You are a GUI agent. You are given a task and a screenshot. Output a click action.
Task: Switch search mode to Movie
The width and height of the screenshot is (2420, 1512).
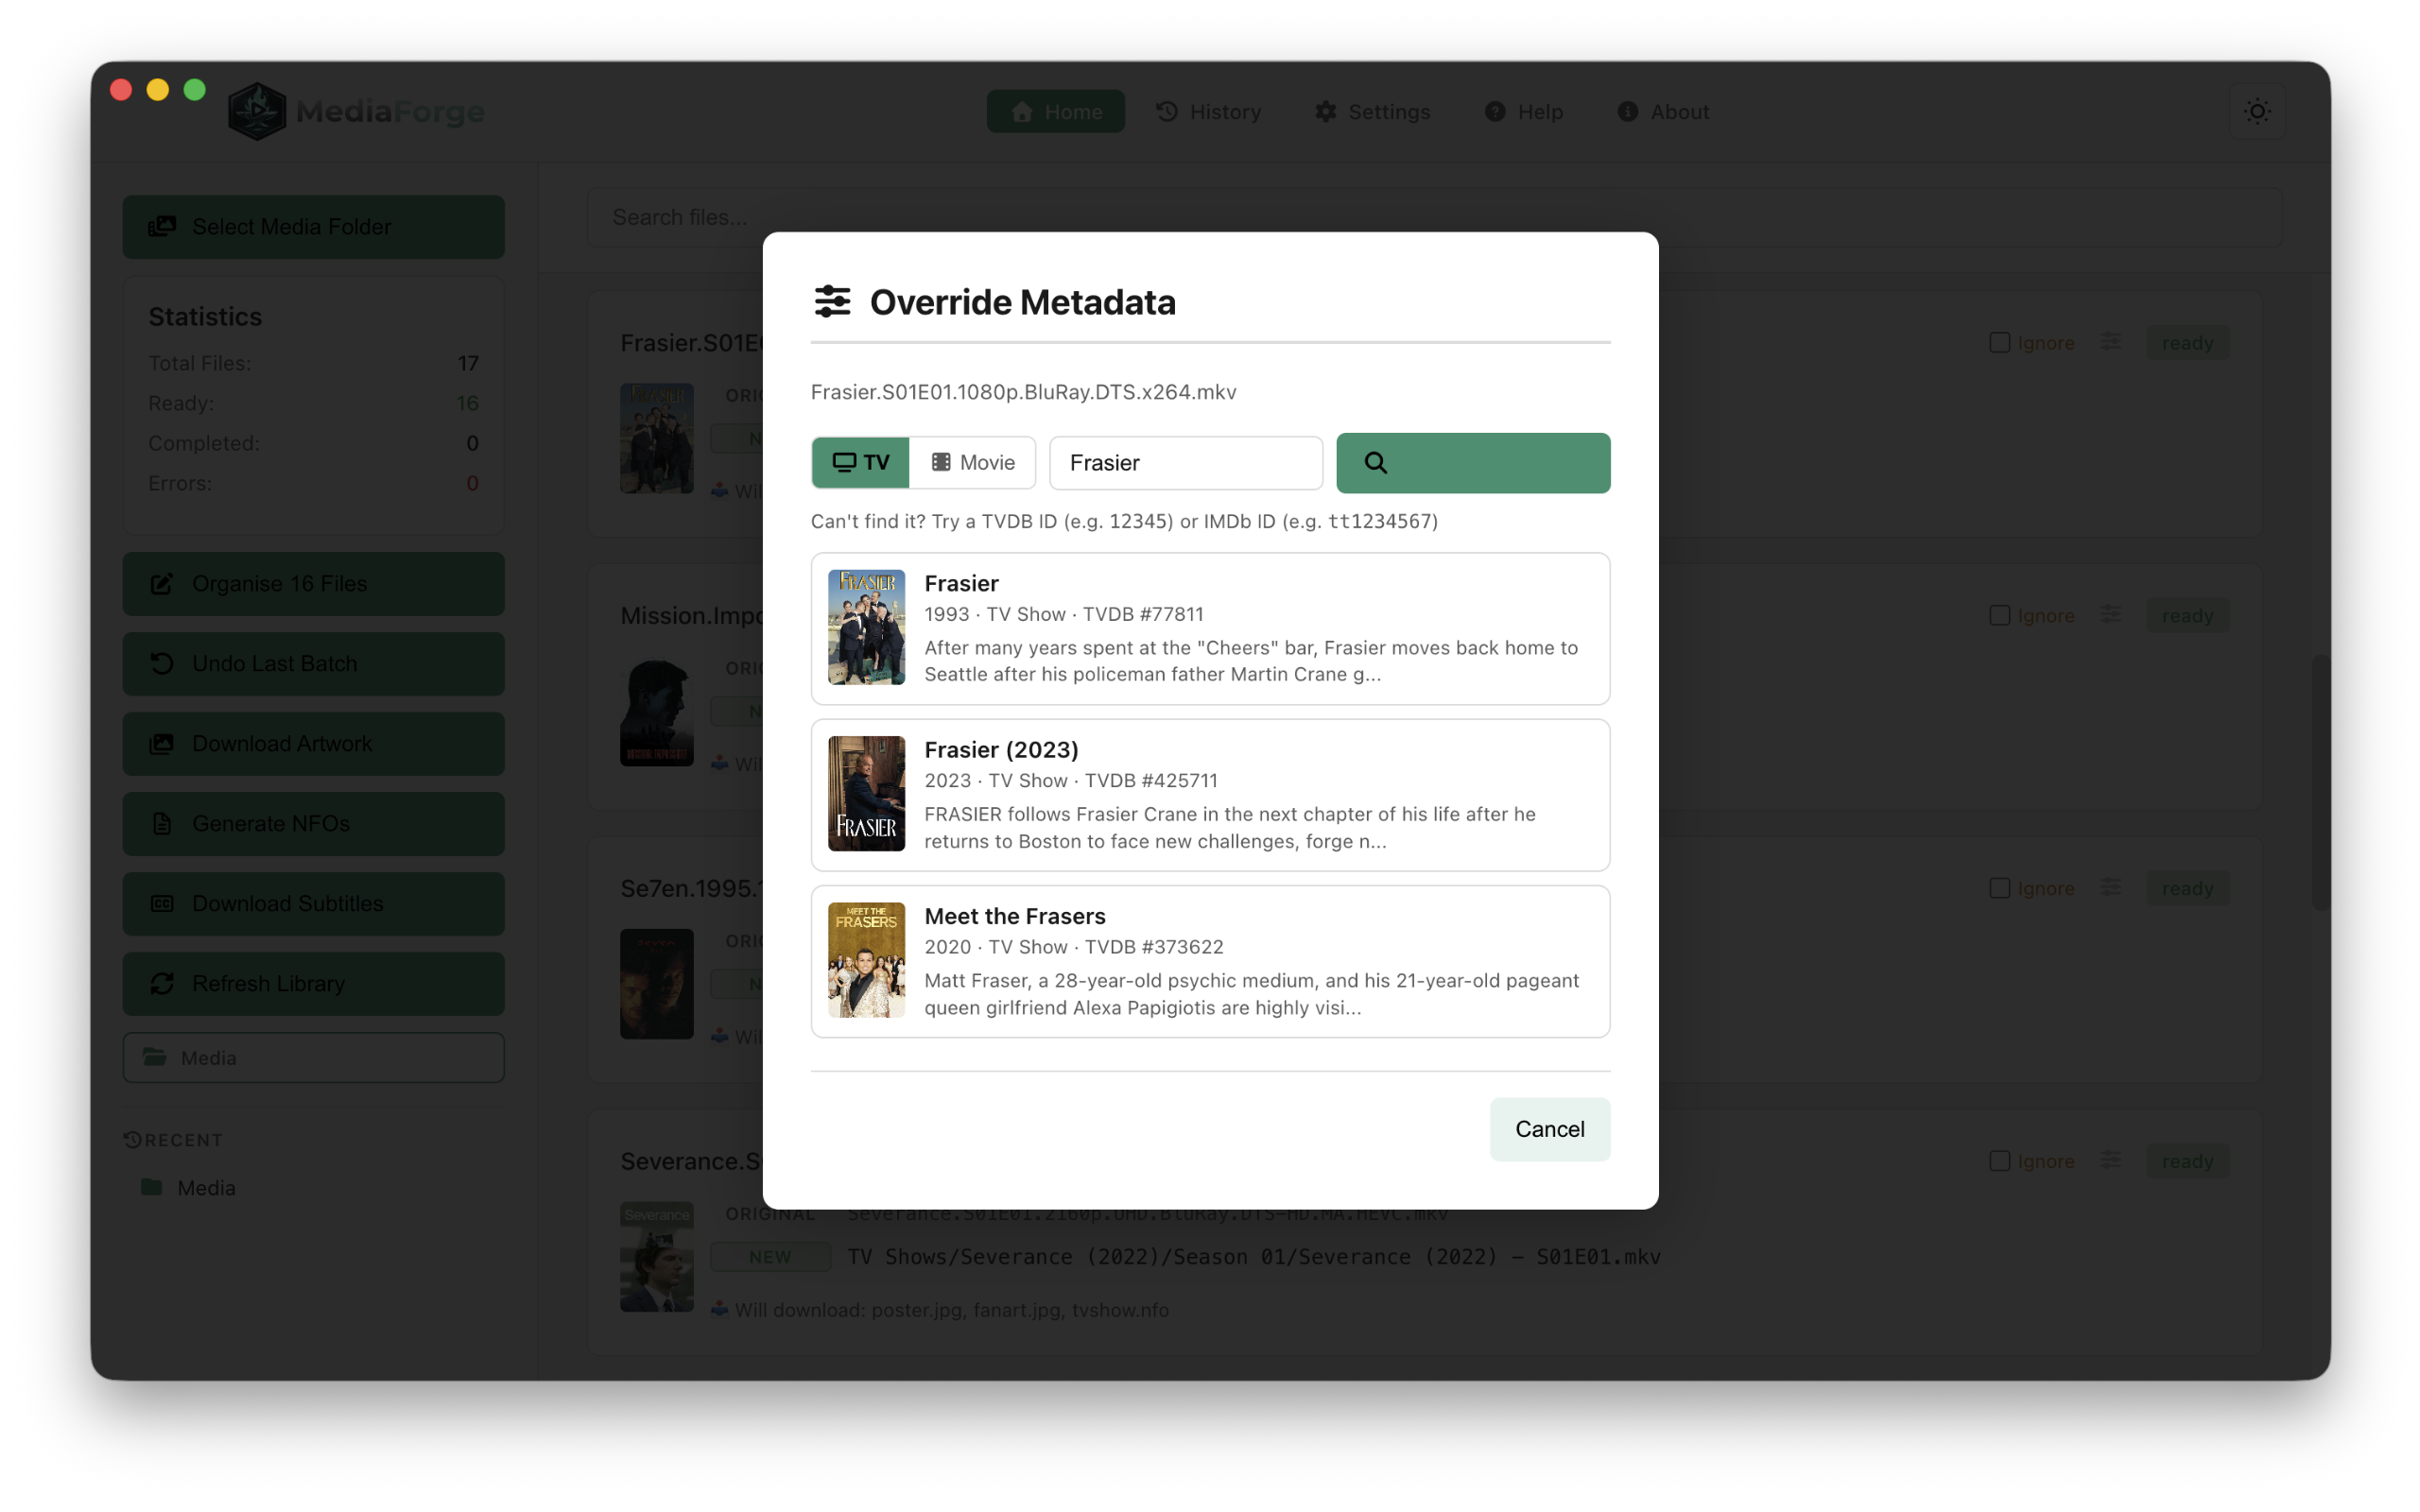tap(972, 462)
